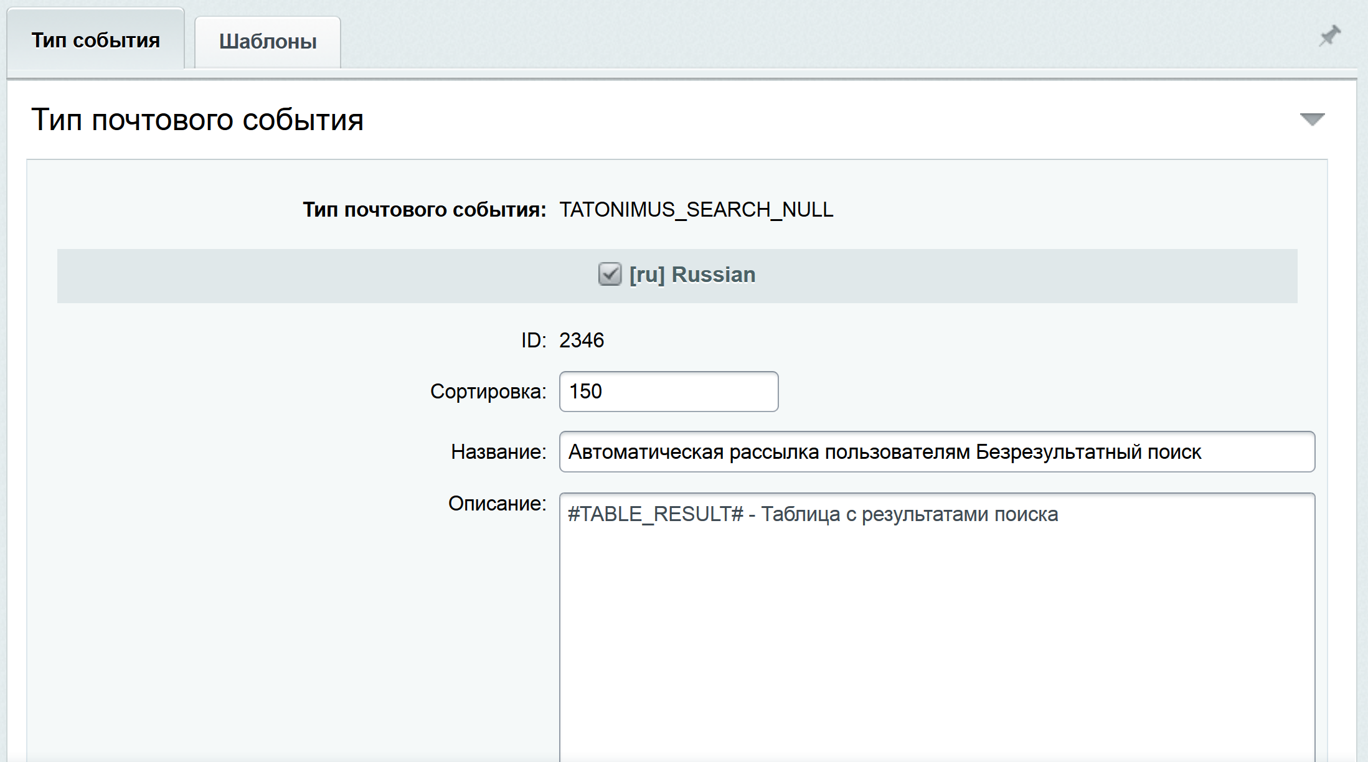The image size is (1368, 762).
Task: Click the pin icon in tab bar
Action: pyautogui.click(x=1329, y=36)
